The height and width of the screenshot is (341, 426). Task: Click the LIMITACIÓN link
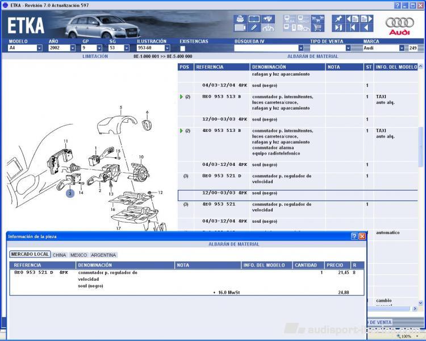95,56
